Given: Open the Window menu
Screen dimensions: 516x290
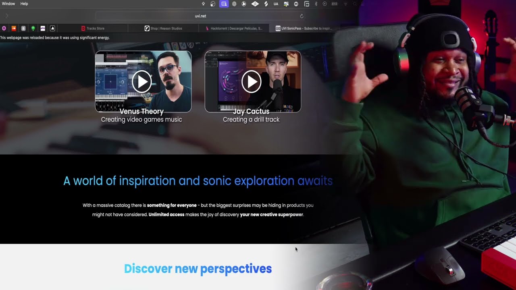Looking at the screenshot, I should coord(8,4).
